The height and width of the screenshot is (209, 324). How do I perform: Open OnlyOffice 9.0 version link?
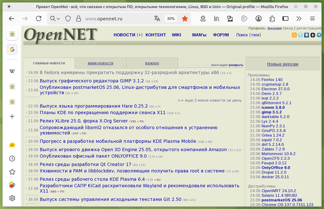click(x=276, y=168)
